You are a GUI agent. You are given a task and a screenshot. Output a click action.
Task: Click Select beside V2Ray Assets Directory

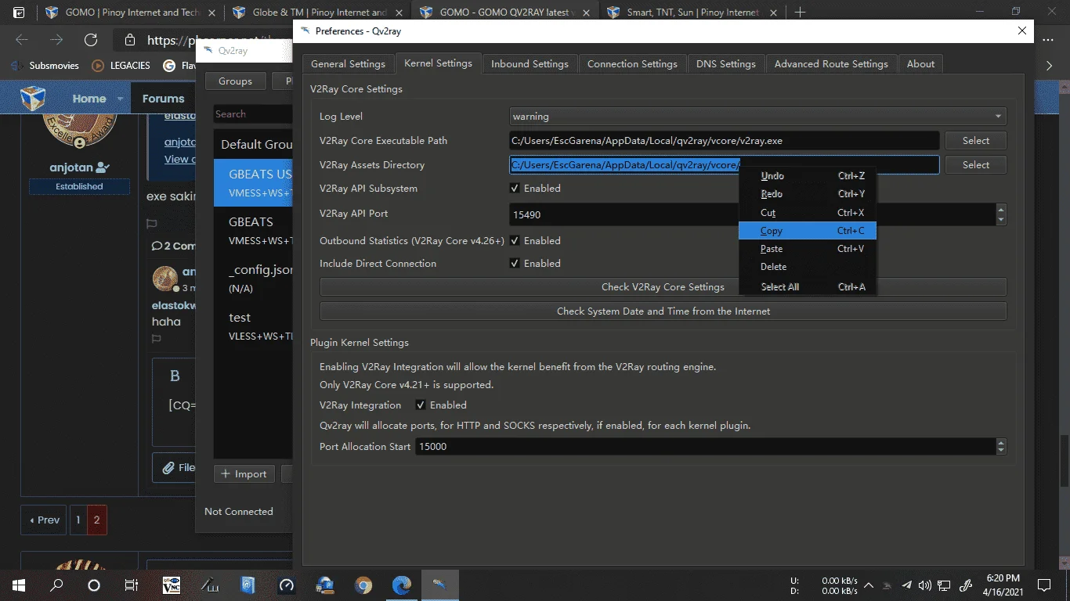(x=975, y=165)
